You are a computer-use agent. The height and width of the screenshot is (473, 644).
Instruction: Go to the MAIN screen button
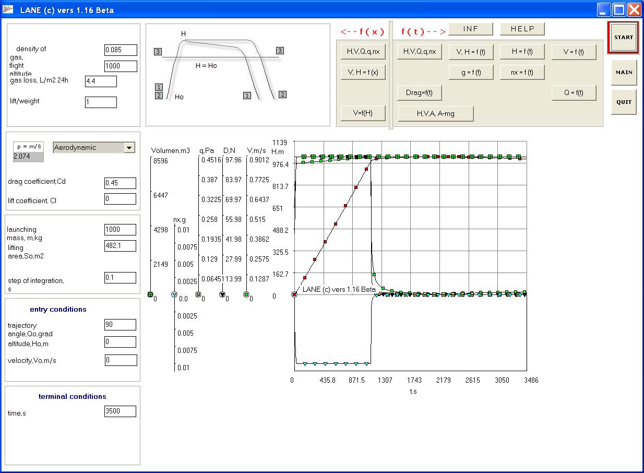624,73
